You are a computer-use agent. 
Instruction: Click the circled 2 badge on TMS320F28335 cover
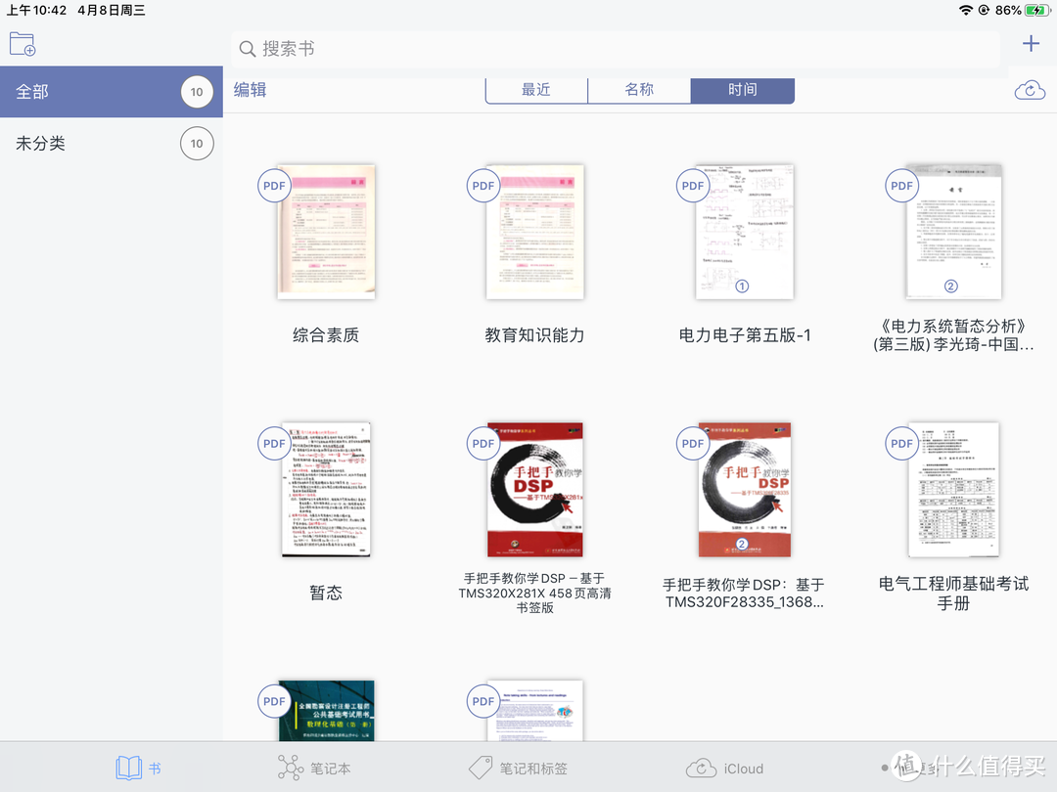pyautogui.click(x=742, y=545)
